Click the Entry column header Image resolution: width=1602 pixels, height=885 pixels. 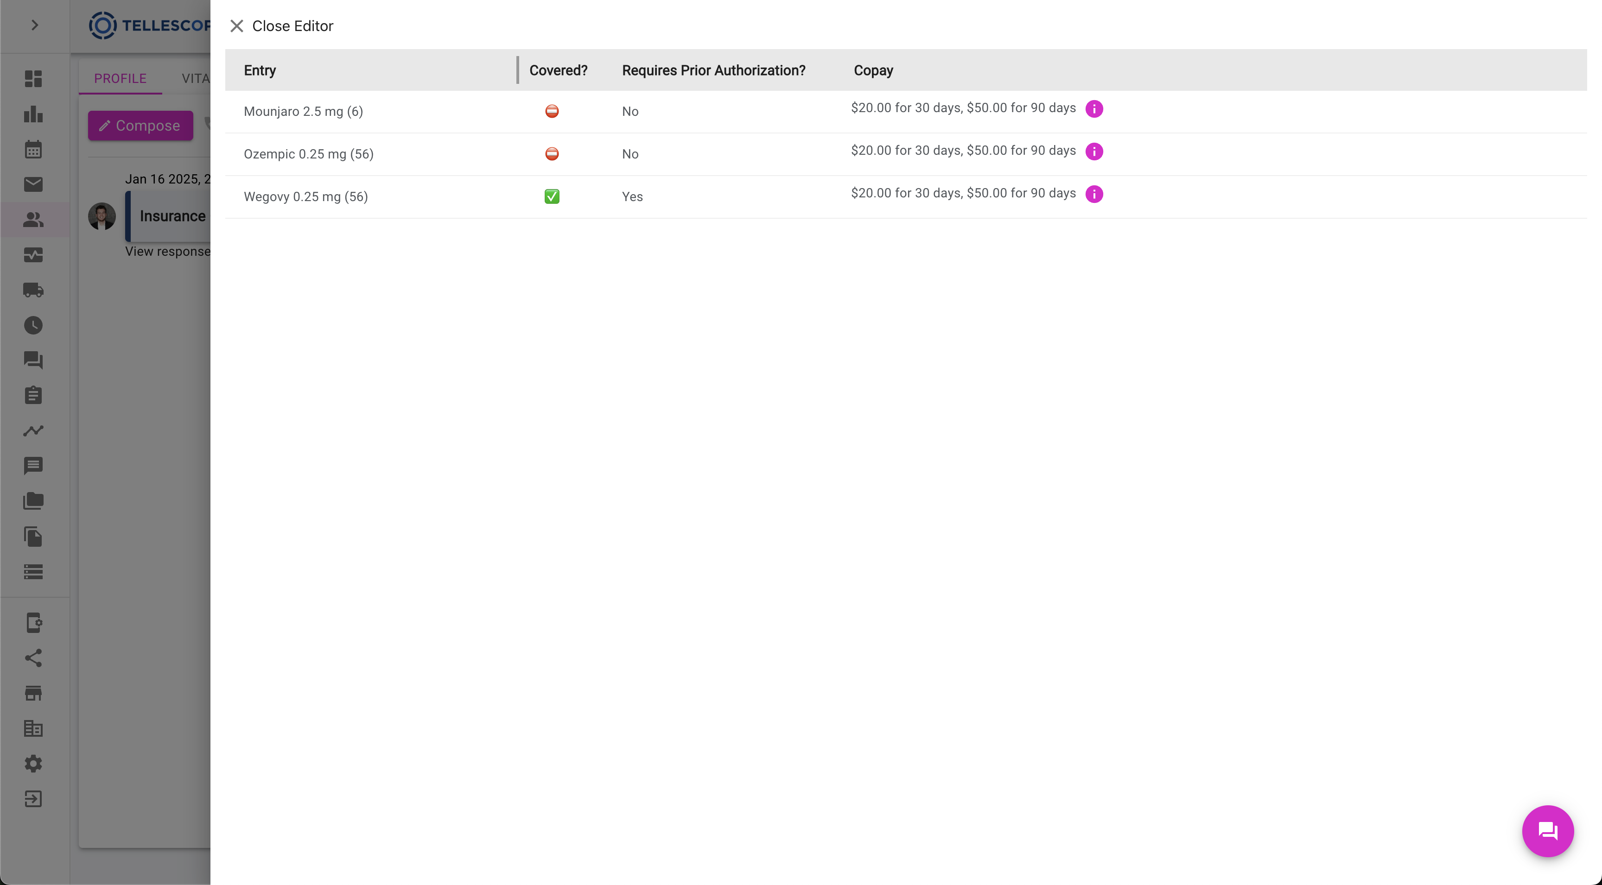[260, 70]
